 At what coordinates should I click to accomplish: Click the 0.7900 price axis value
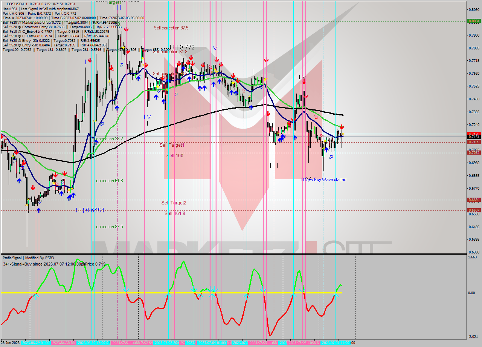(473, 35)
